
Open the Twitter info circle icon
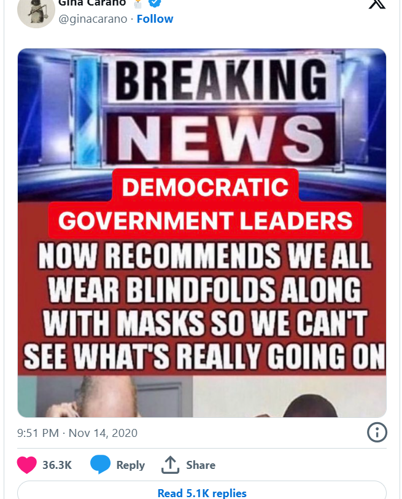tap(377, 432)
